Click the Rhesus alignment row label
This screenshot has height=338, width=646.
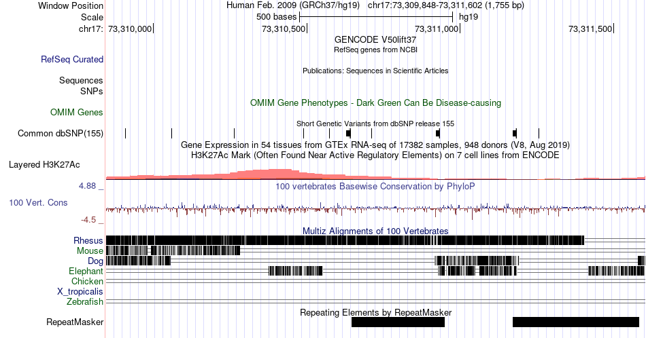pyautogui.click(x=88, y=240)
